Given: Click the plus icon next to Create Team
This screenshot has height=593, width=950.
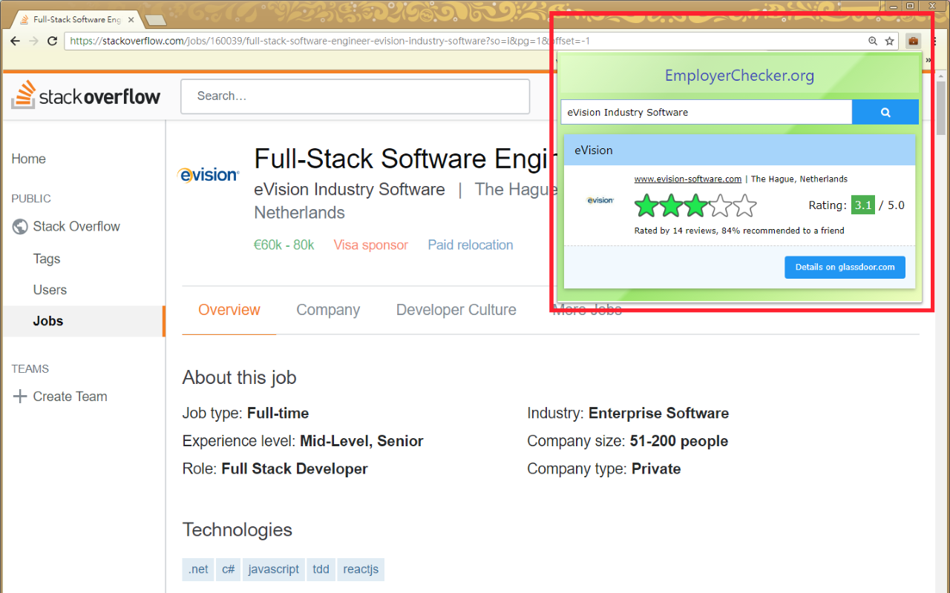Looking at the screenshot, I should pos(19,396).
